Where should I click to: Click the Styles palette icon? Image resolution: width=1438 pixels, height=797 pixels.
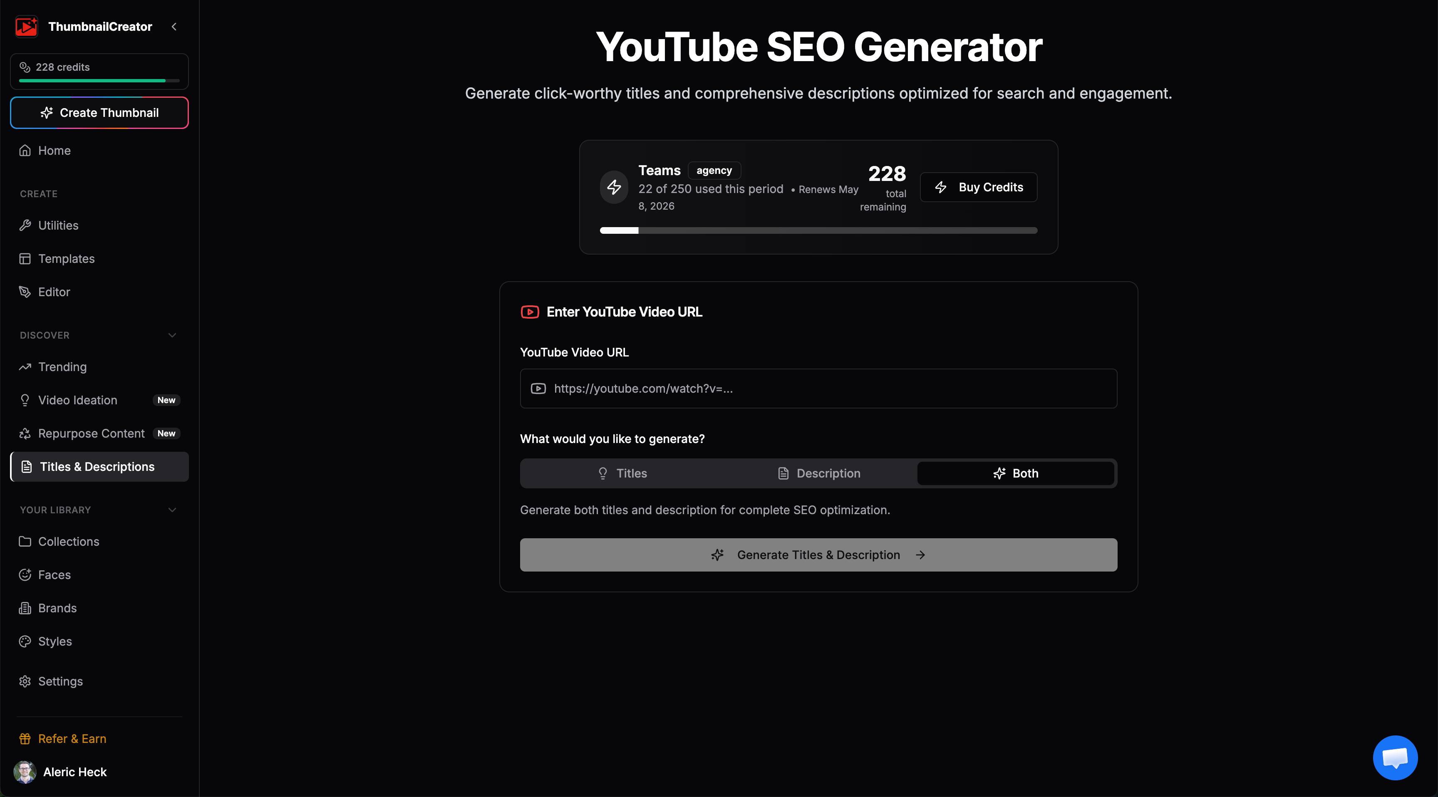tap(25, 641)
